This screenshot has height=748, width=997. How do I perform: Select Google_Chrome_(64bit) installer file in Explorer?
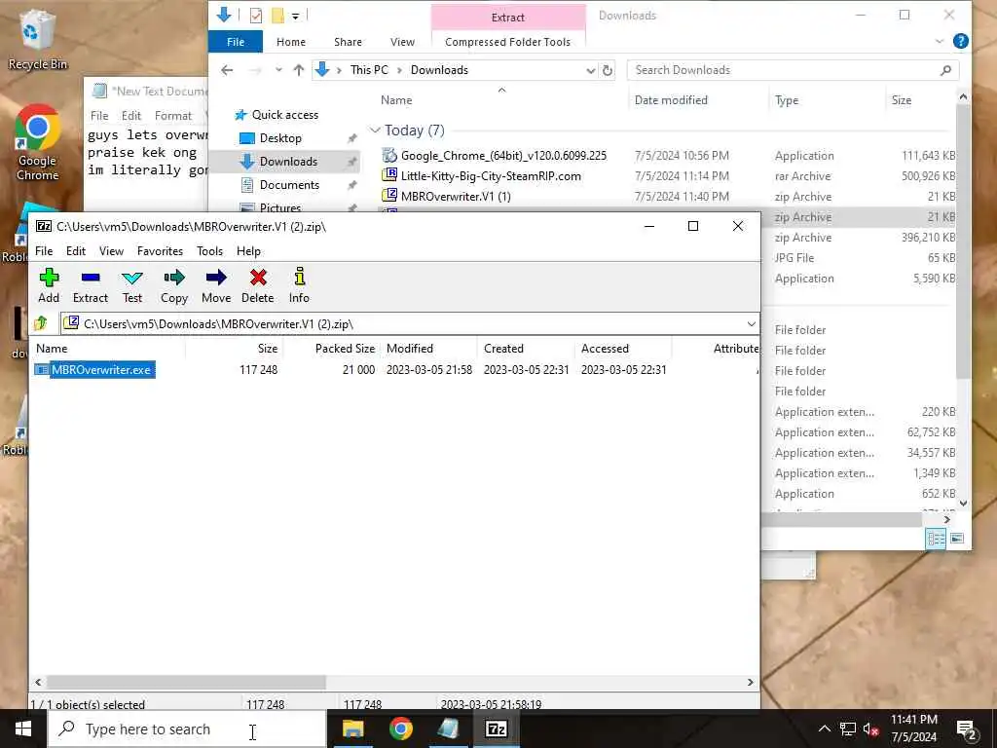coord(503,155)
